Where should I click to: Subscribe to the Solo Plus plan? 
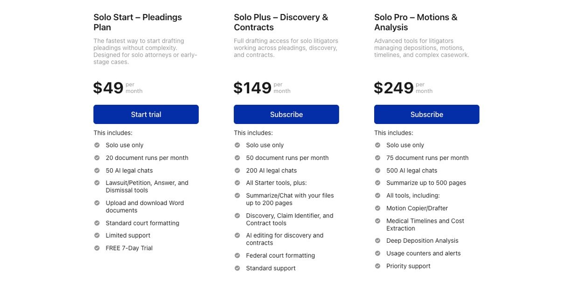tap(286, 115)
